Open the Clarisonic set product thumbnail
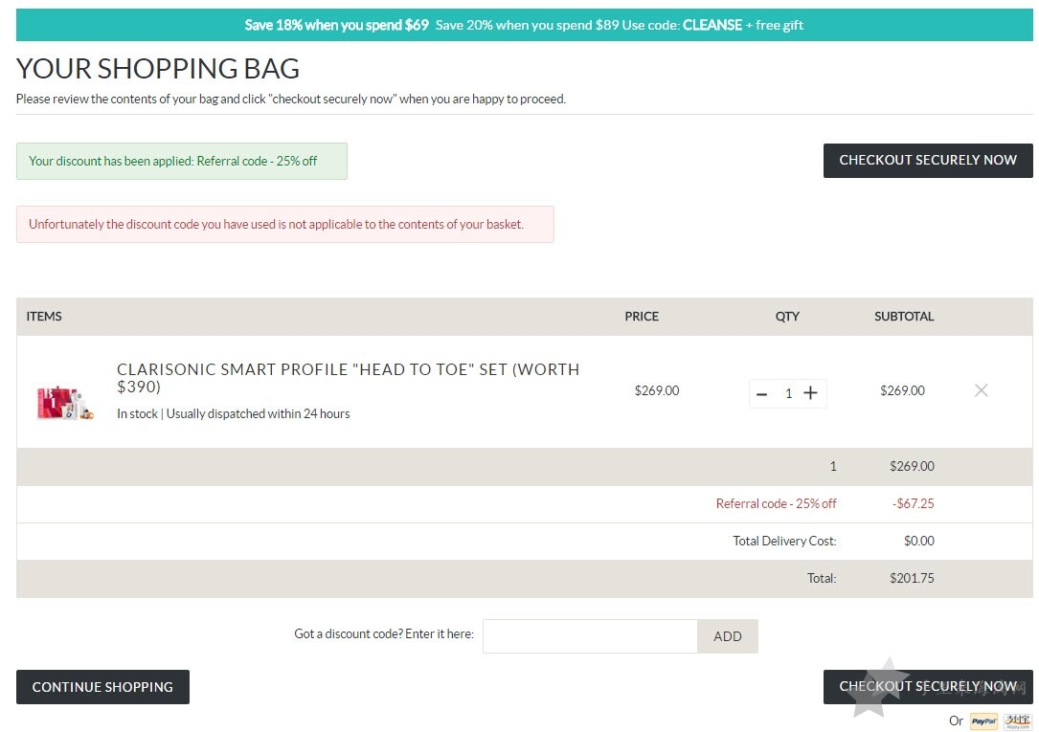 coord(65,402)
